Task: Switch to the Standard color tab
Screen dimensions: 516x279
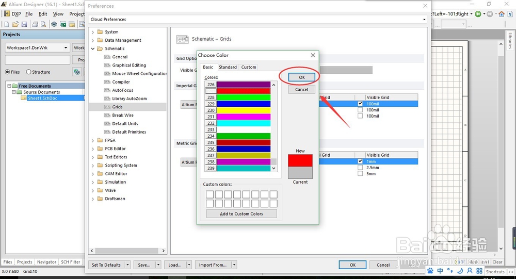Action: [228, 67]
